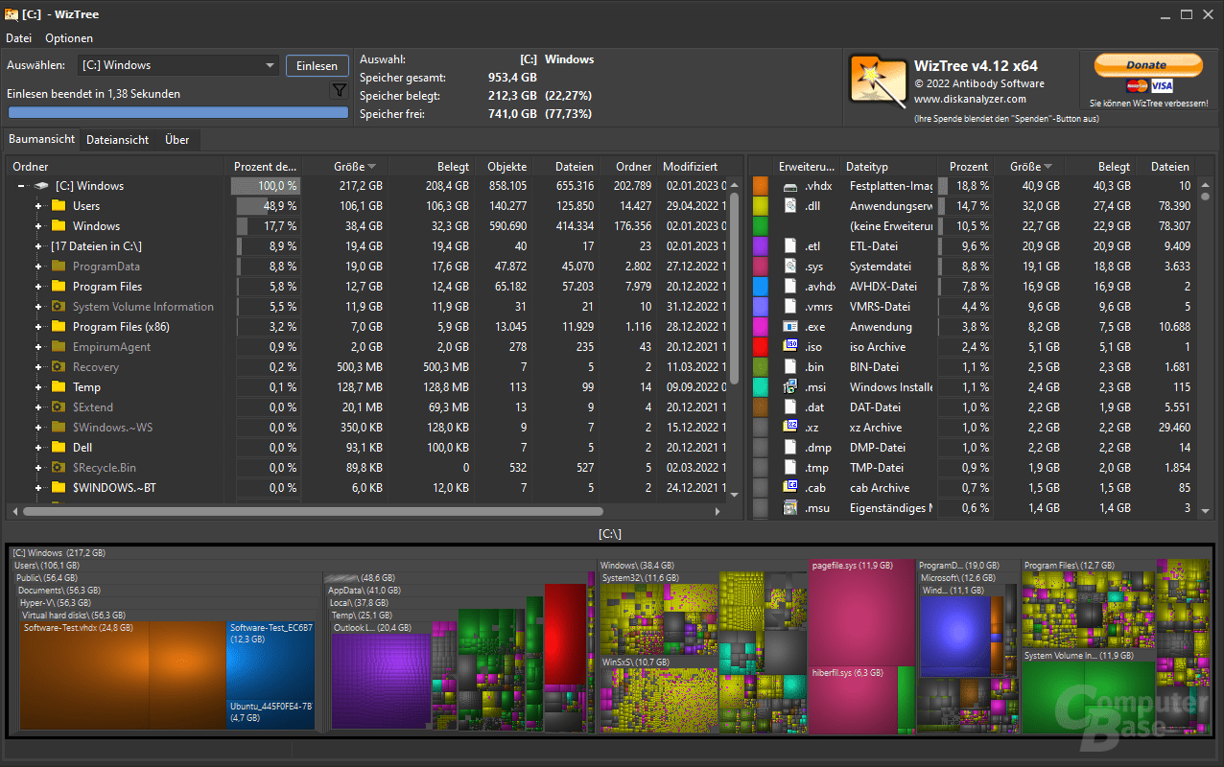1224x767 pixels.
Task: Open the Optionen menu
Action: pyautogui.click(x=67, y=37)
